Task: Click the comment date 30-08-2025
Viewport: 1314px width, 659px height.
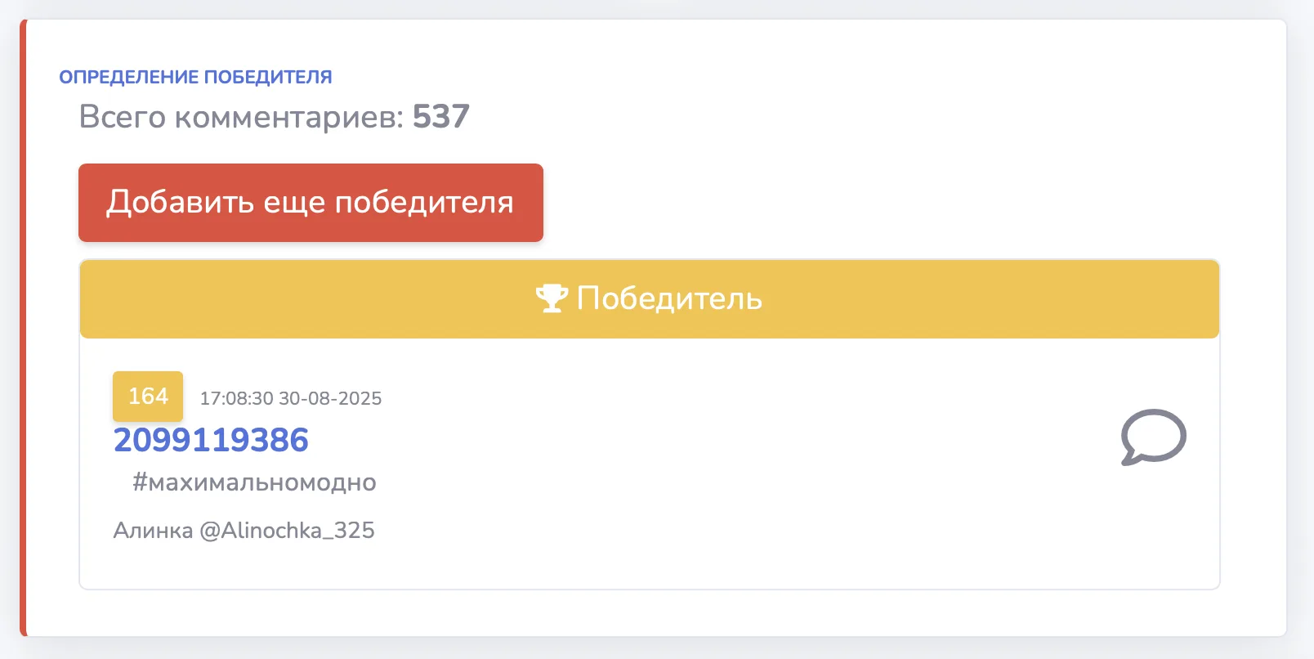Action: tap(330, 398)
